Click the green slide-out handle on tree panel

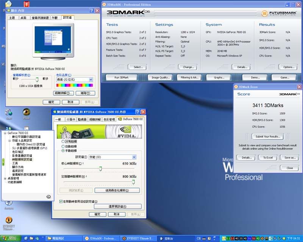click(3, 162)
